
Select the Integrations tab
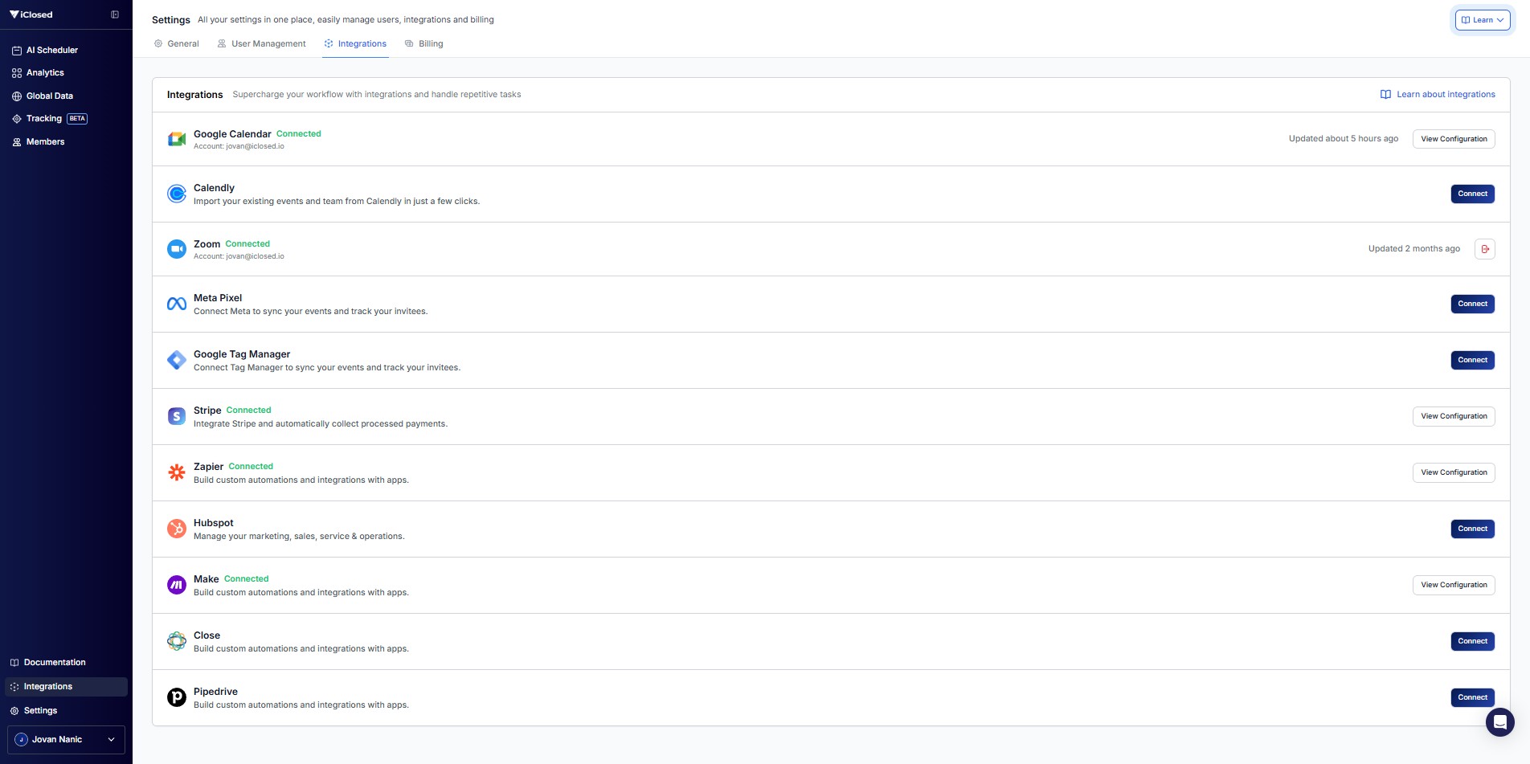point(355,43)
